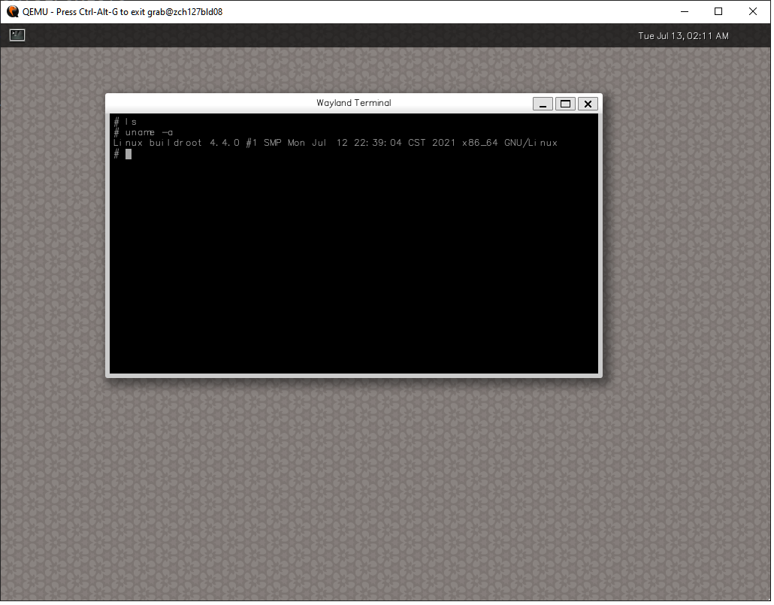Click the Weston terminal launcher in the top panel

tap(17, 35)
